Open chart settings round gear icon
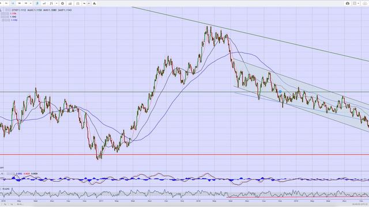This screenshot has height=207, width=369. click(63, 3)
